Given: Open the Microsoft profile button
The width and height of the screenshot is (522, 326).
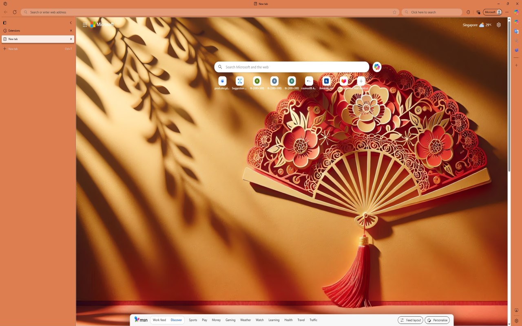Looking at the screenshot, I should pyautogui.click(x=493, y=12).
